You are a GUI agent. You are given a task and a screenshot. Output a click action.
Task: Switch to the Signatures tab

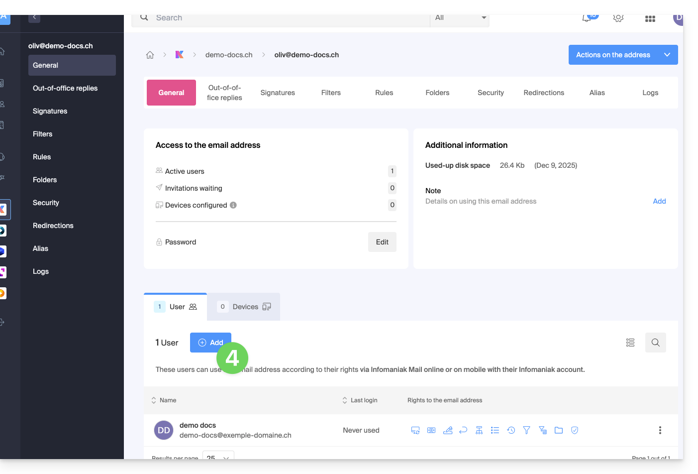pyautogui.click(x=278, y=93)
